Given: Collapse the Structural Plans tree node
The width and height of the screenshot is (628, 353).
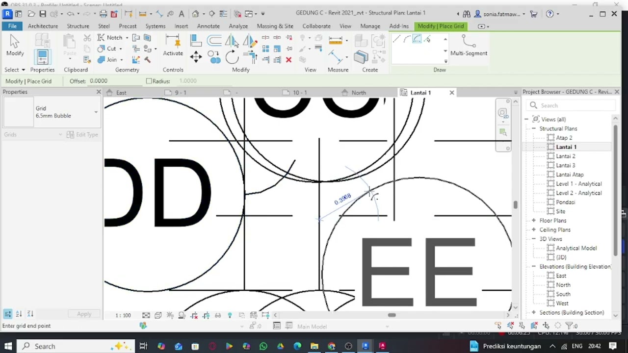Looking at the screenshot, I should point(534,128).
